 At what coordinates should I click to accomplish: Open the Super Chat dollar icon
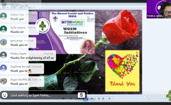pos(81,95)
